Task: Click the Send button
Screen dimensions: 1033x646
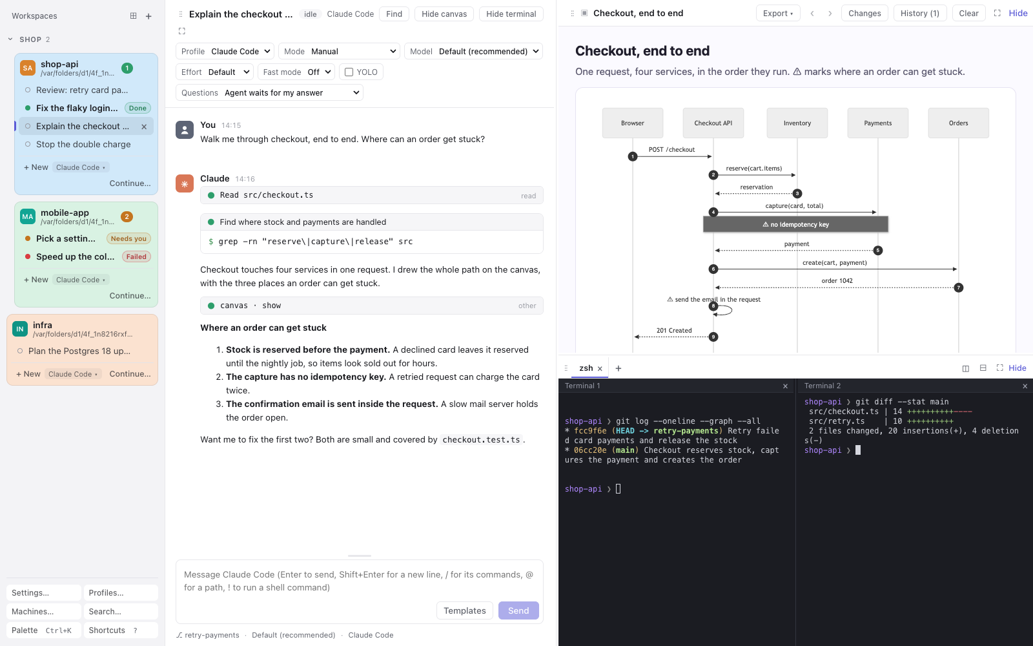Action: [x=518, y=610]
